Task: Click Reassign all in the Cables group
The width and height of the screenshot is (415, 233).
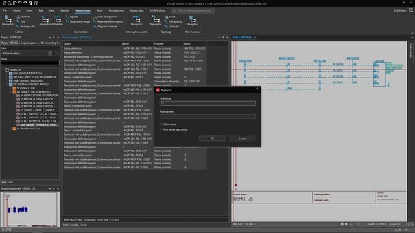Action: click(x=25, y=26)
